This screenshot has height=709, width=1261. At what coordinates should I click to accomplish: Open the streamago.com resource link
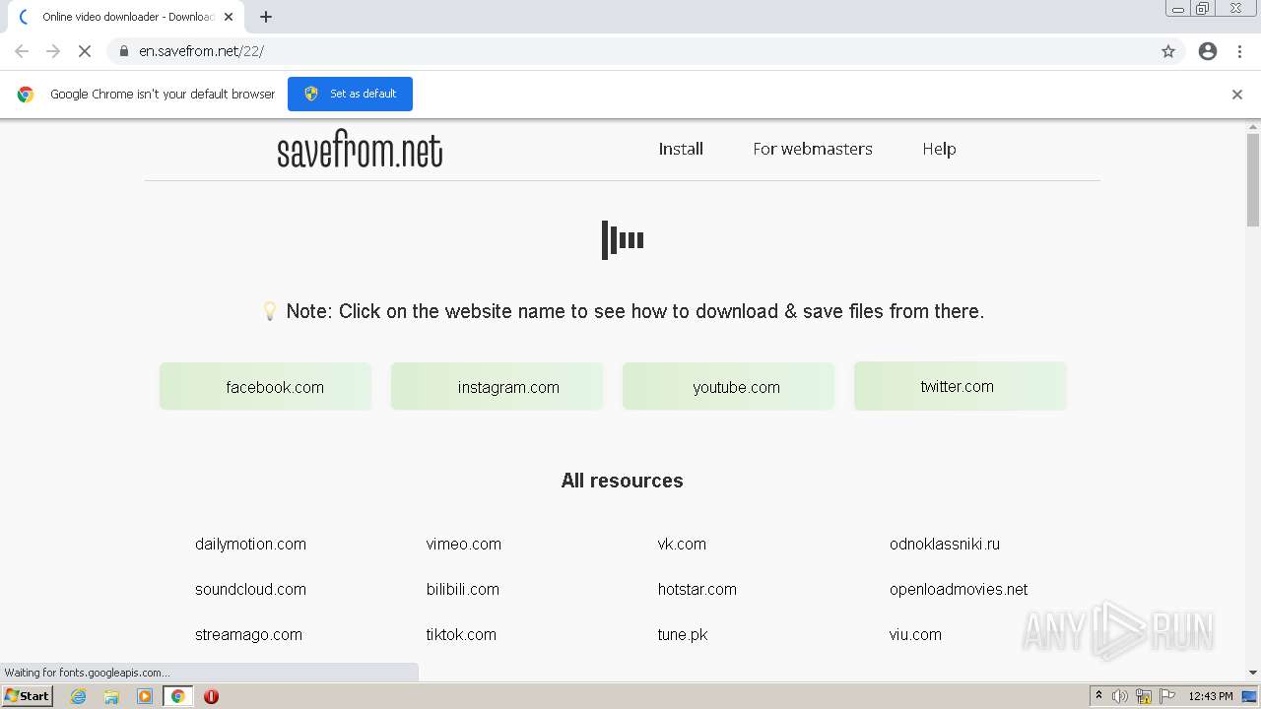(x=248, y=634)
